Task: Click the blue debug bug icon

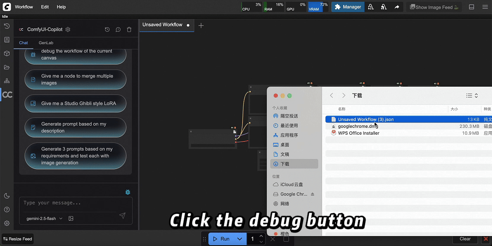Action: click(128, 192)
